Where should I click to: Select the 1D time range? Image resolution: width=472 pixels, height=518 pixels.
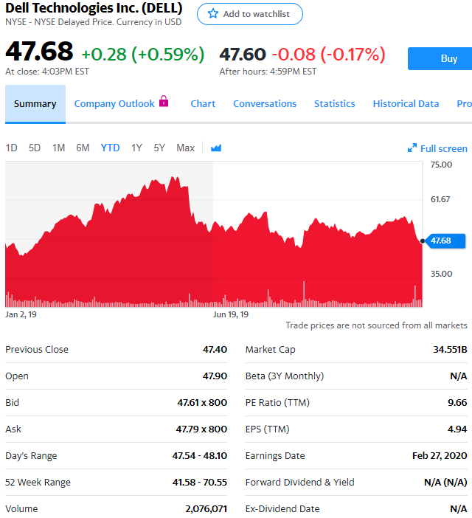(11, 148)
